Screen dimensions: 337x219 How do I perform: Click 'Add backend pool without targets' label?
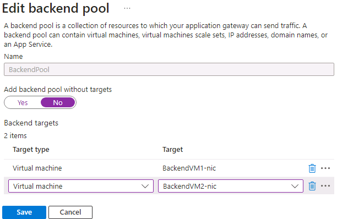[58, 89]
